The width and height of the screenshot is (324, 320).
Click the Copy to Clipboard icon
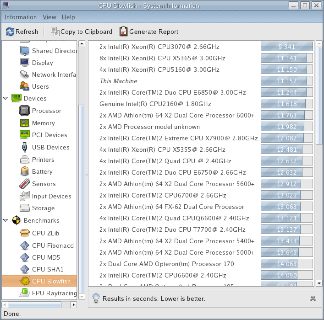[55, 32]
